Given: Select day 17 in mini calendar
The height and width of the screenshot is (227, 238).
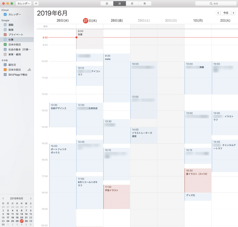Looking at the screenshot, I should (8, 218).
